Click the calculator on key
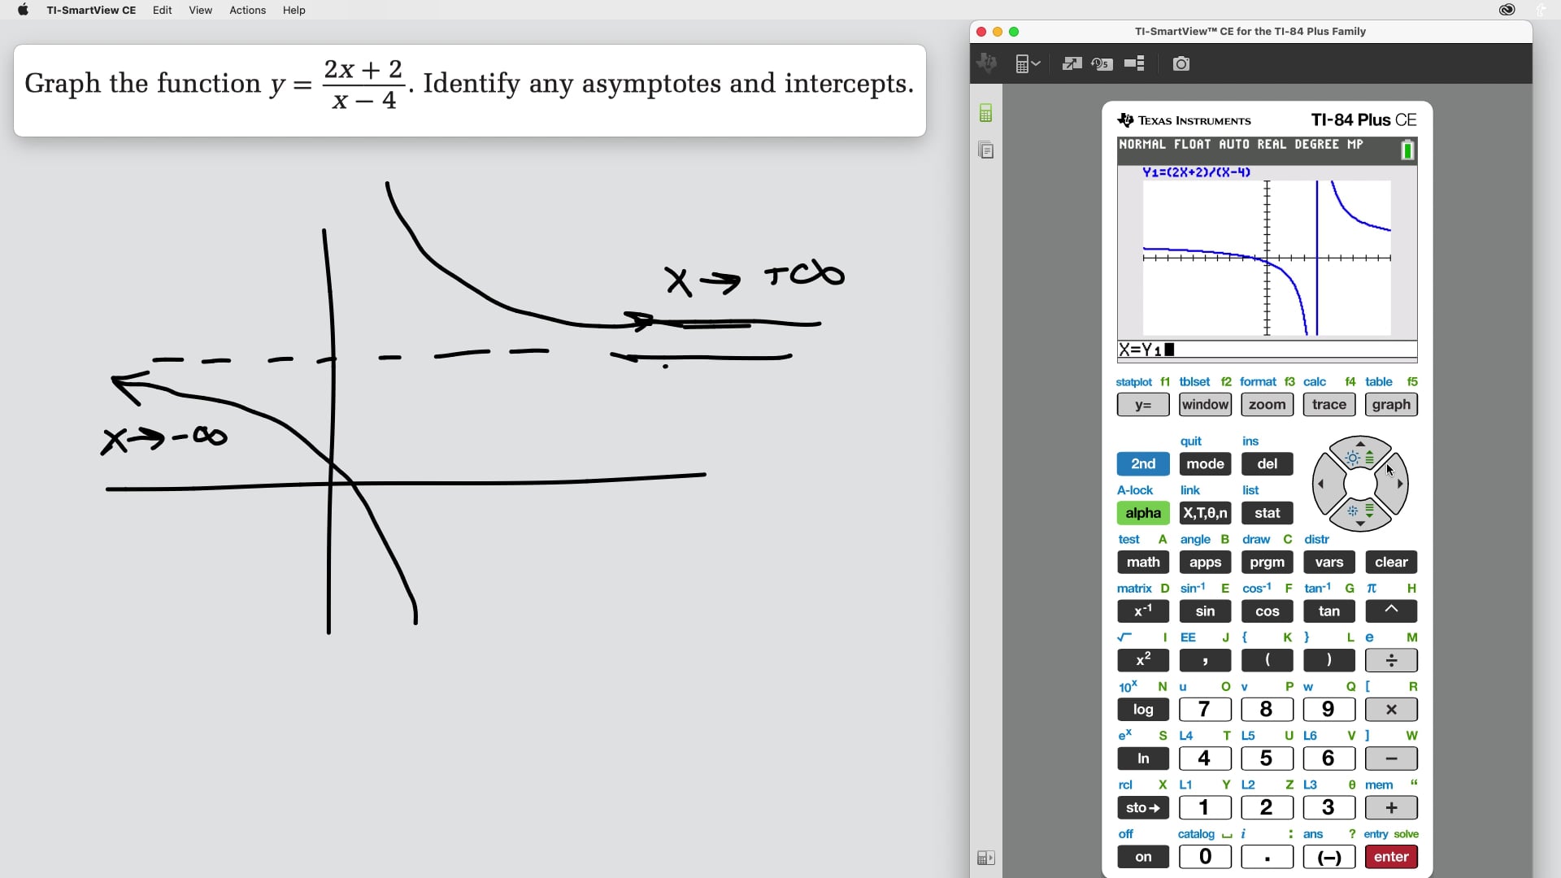Screen dimensions: 1561x878 [x=1143, y=857]
